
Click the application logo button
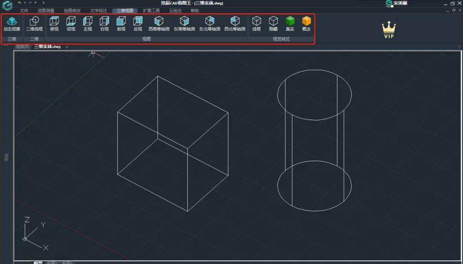coord(7,5)
